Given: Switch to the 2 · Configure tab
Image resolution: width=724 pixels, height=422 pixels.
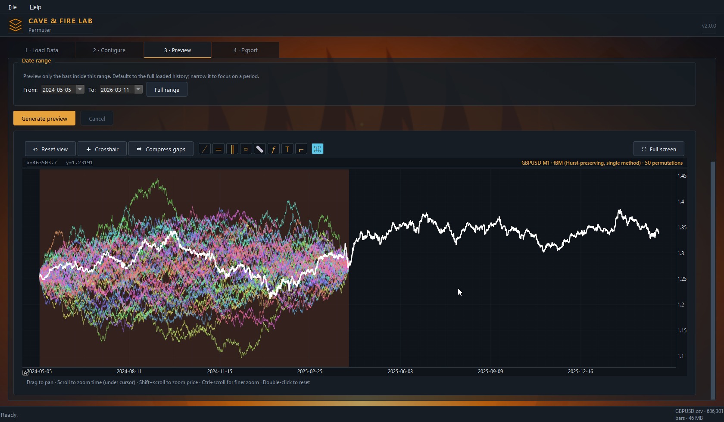Looking at the screenshot, I should [109, 50].
